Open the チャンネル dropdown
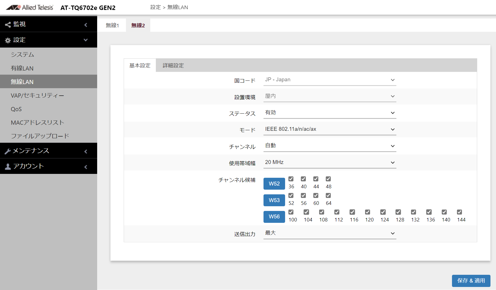The height and width of the screenshot is (290, 496). tap(330, 146)
